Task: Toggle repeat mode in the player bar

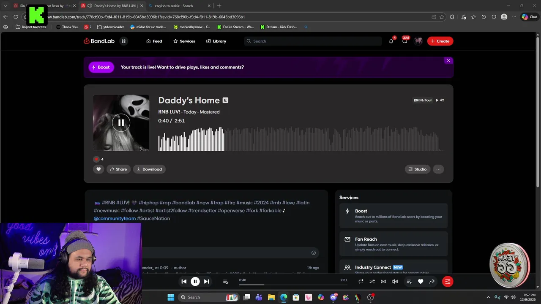Action: point(361,282)
